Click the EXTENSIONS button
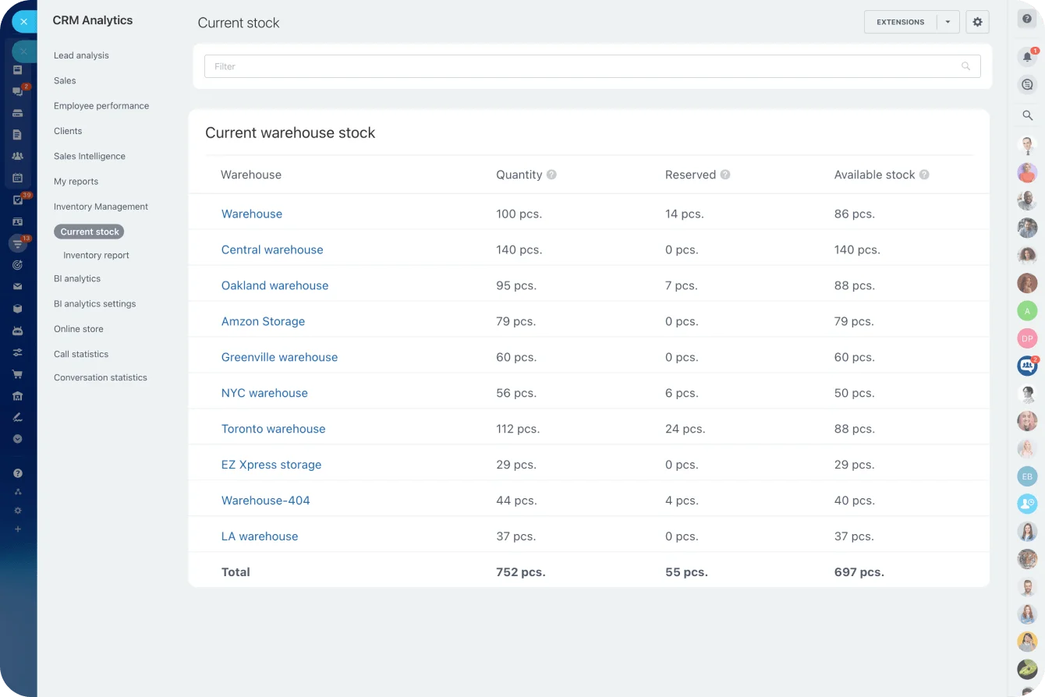This screenshot has width=1045, height=697. pyautogui.click(x=900, y=22)
